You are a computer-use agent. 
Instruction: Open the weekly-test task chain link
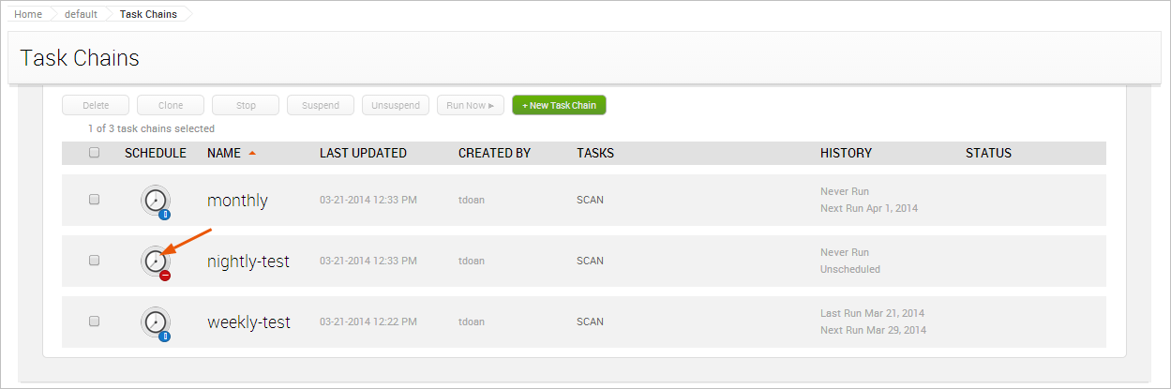point(248,322)
